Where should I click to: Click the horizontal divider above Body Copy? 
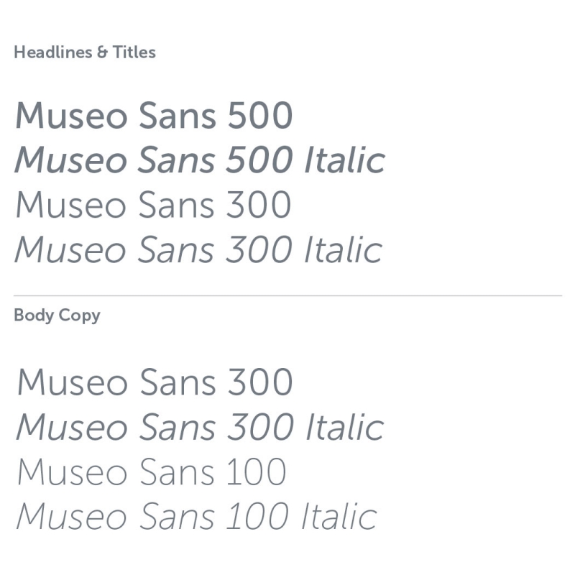tap(287, 295)
